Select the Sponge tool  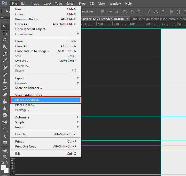pos(5,115)
